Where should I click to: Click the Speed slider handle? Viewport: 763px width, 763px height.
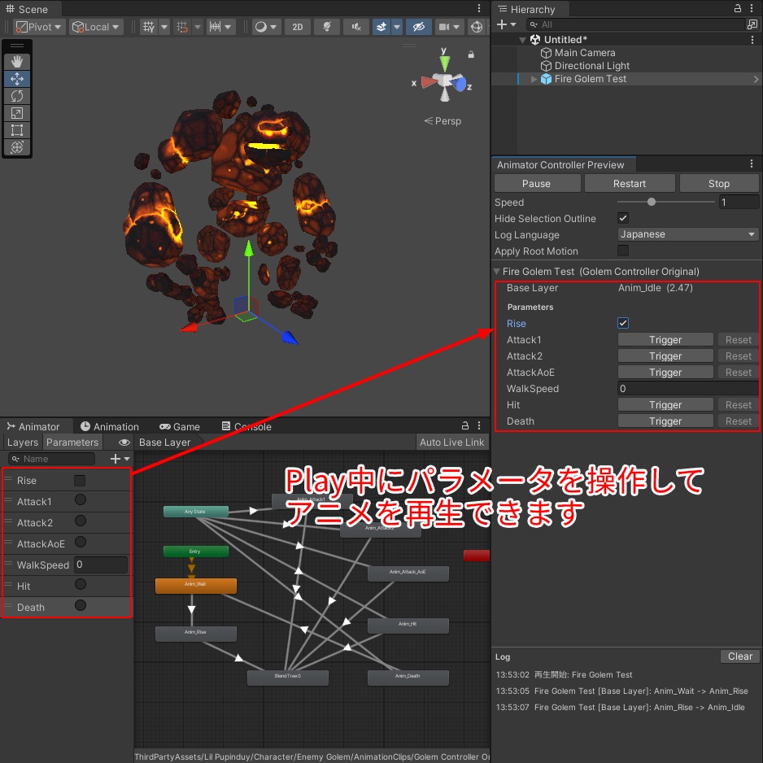651,202
